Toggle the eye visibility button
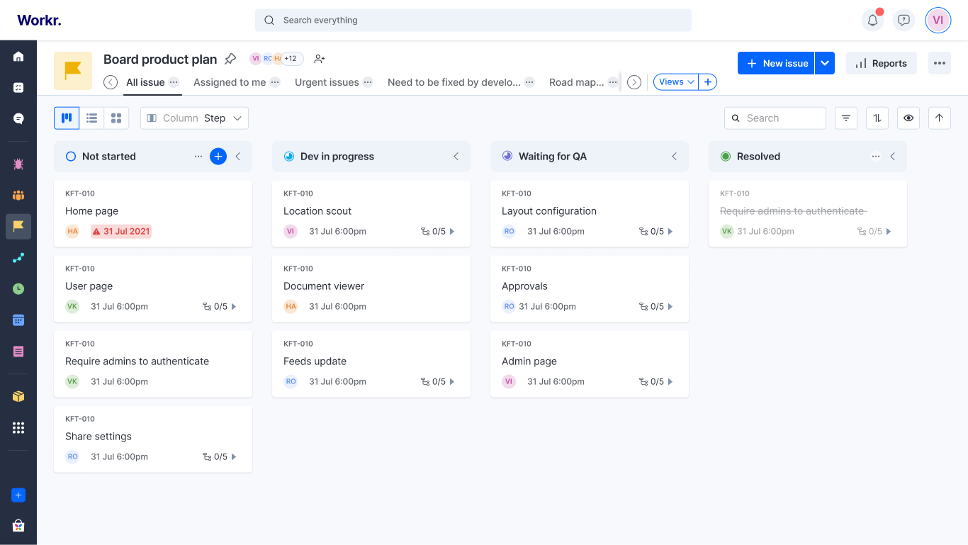Screen dimensions: 968x545 [908, 118]
